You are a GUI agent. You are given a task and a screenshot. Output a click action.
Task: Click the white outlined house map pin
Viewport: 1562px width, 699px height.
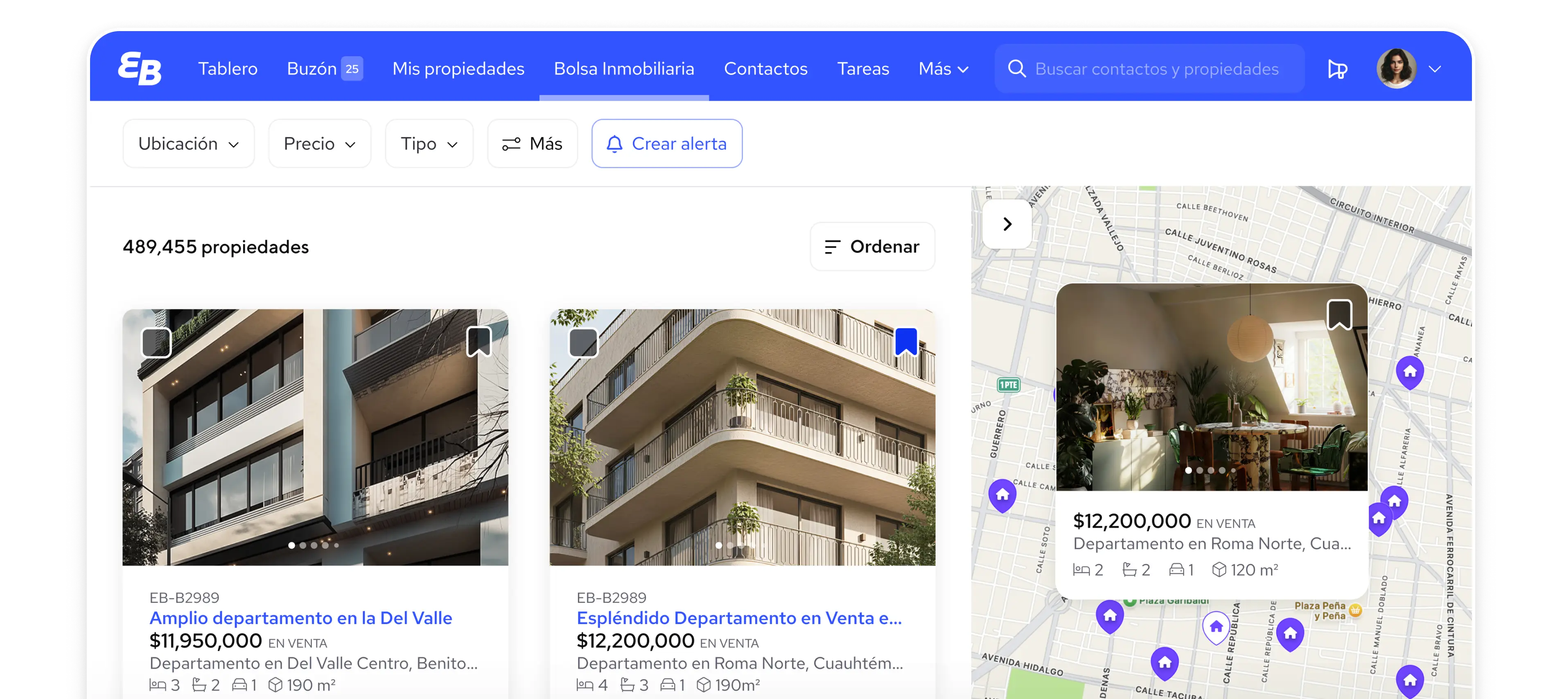coord(1216,627)
